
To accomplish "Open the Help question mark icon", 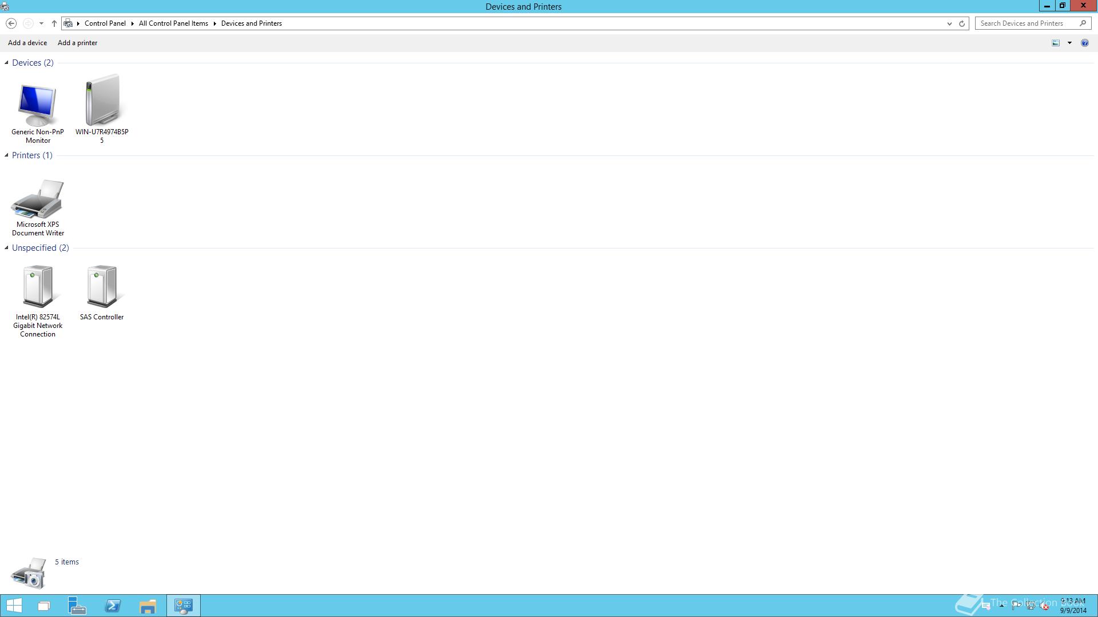I will [1085, 43].
